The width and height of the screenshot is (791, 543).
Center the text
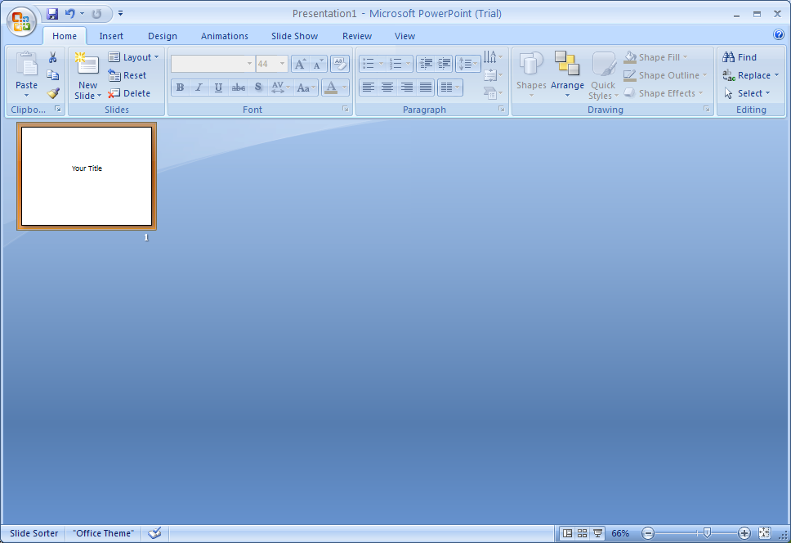[x=387, y=88]
